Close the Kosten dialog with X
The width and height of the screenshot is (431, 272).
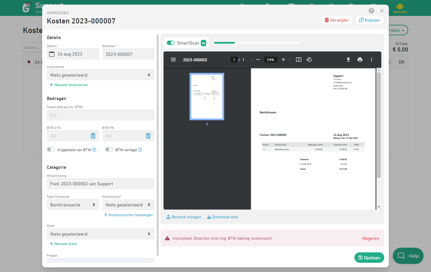click(382, 11)
